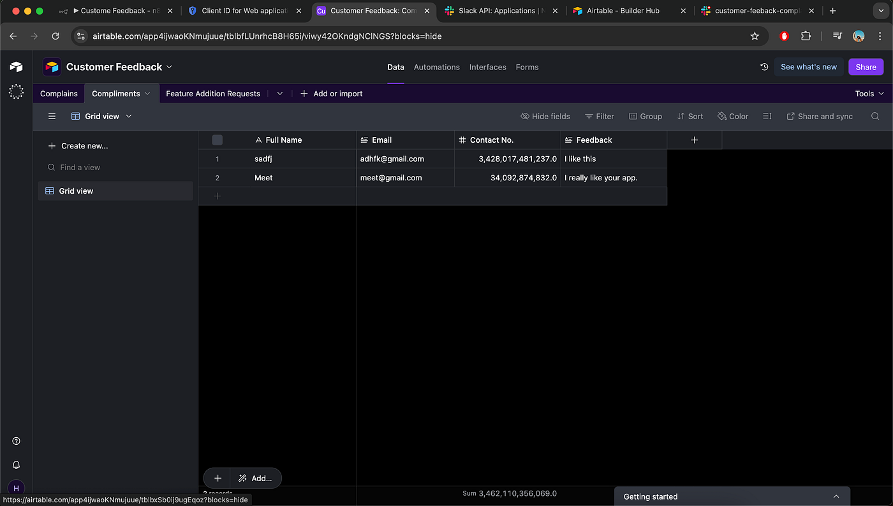
Task: Open the help question-mark icon
Action: pos(16,441)
